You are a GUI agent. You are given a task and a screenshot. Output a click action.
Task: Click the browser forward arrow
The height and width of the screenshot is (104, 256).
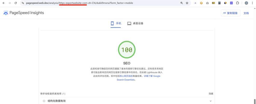(10, 3)
